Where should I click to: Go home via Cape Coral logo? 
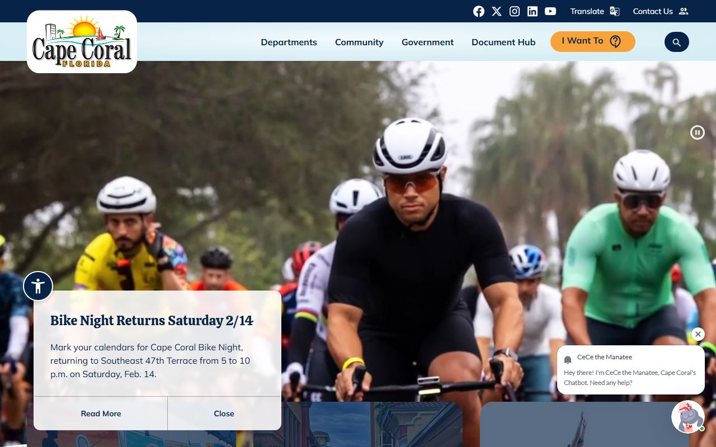82,42
